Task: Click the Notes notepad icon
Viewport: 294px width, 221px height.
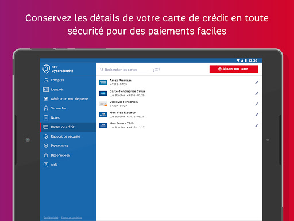Action: [46, 117]
